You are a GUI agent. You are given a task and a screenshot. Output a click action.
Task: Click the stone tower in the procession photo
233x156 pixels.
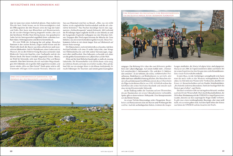217,20
